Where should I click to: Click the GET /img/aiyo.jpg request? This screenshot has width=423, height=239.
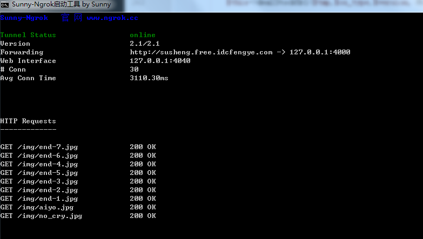coord(37,207)
